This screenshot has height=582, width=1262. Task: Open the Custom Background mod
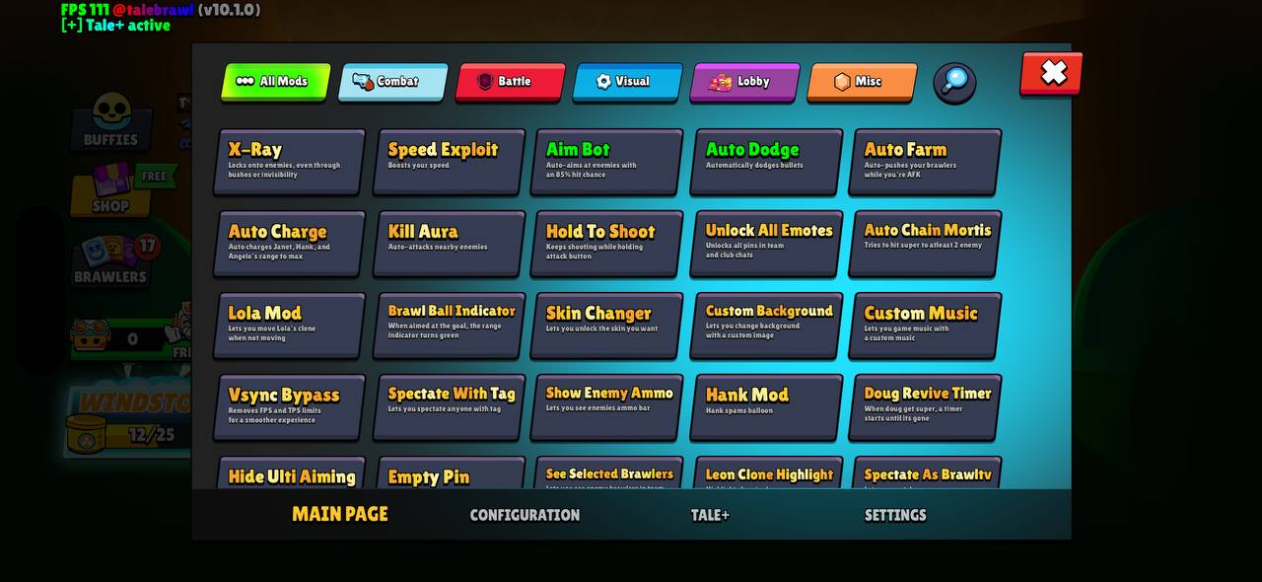(x=767, y=326)
